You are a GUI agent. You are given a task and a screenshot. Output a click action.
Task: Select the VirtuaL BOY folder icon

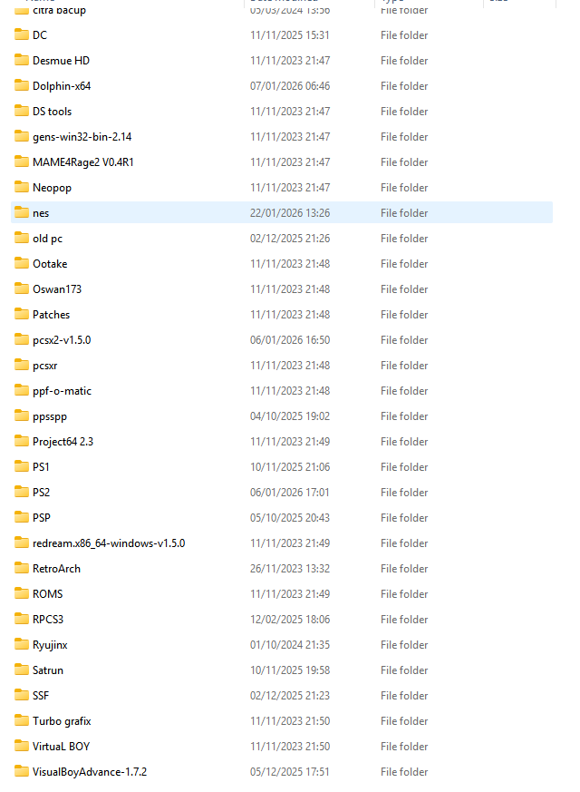[x=22, y=746]
